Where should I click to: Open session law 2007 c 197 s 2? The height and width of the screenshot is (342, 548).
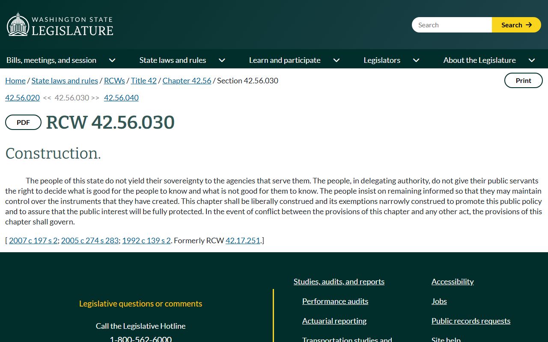click(x=33, y=240)
